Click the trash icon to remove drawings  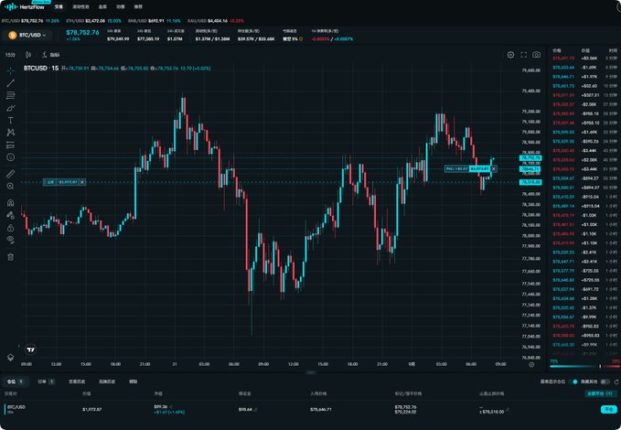(x=11, y=257)
